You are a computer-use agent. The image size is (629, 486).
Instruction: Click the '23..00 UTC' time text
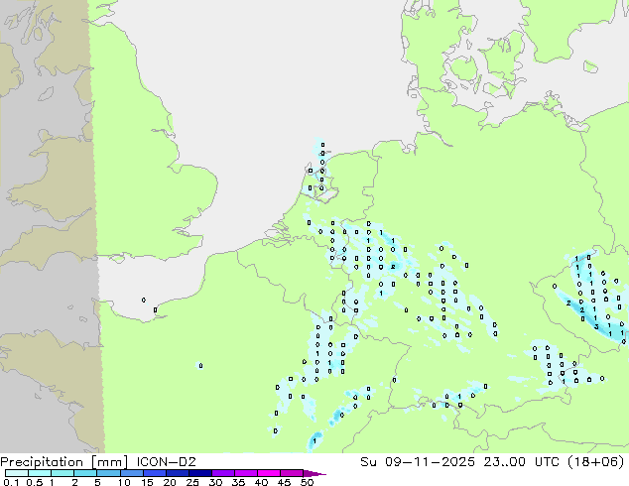[x=524, y=462]
